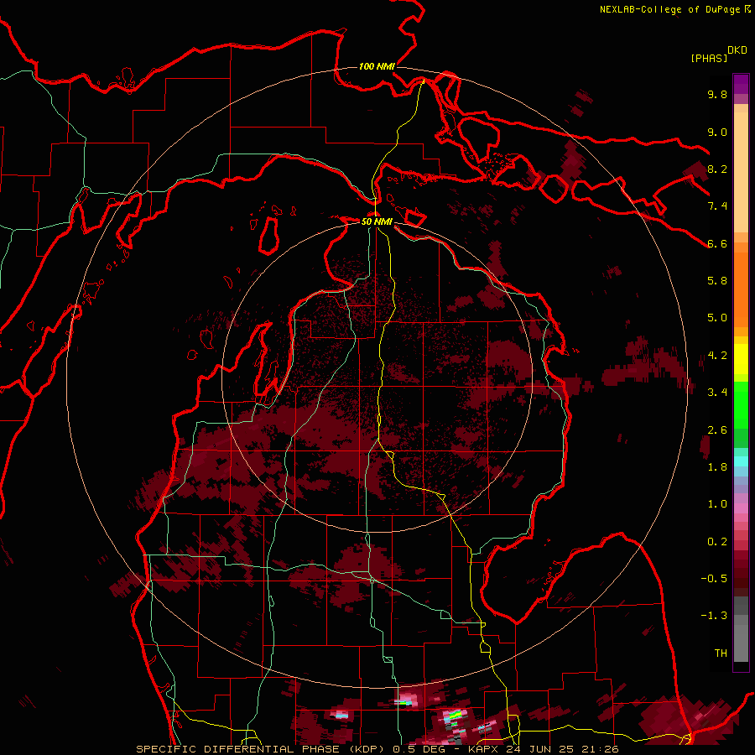Pick the cyan band of the color scale
755x755 pixels.
741,461
